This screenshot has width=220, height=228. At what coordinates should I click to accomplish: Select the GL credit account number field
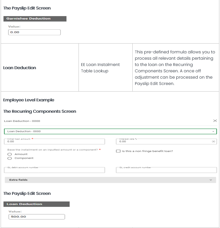point(166,170)
